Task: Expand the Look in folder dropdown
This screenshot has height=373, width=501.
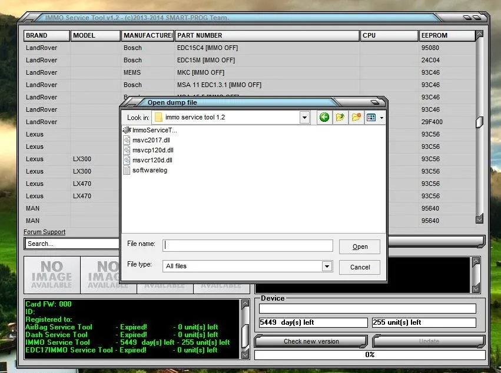Action: click(x=304, y=118)
